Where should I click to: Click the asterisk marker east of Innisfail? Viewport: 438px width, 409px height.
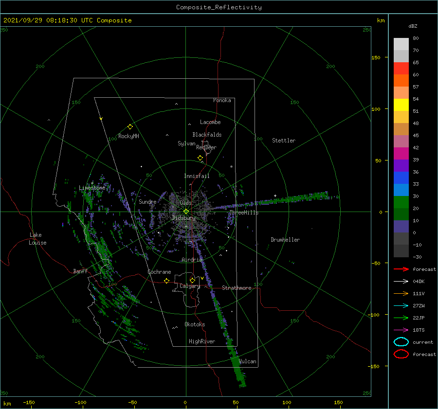[x=231, y=167]
